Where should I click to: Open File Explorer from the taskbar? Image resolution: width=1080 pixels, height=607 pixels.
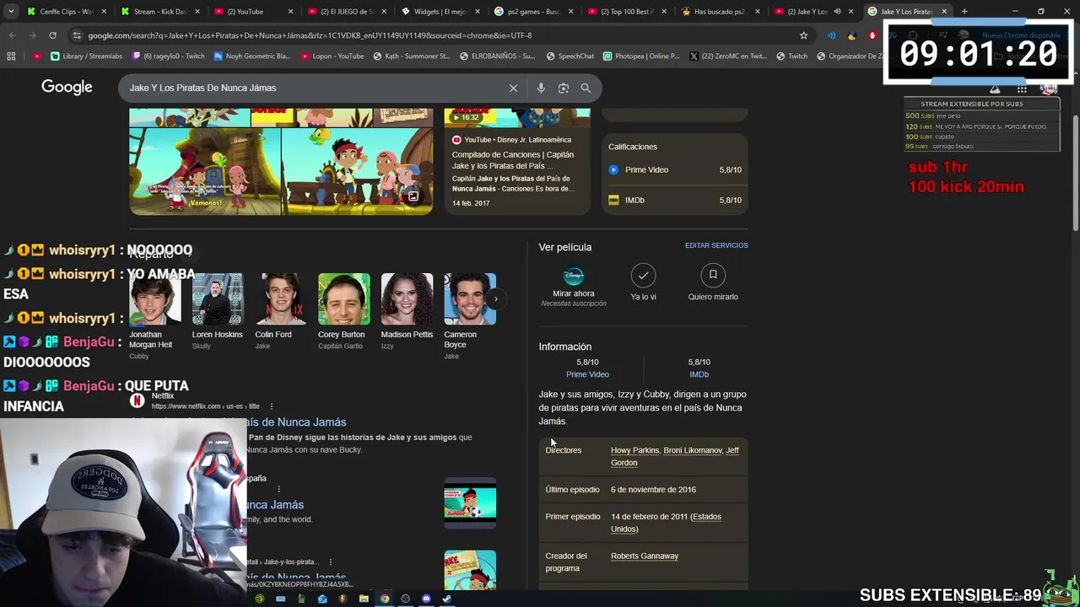pyautogui.click(x=364, y=599)
